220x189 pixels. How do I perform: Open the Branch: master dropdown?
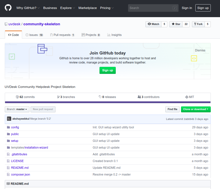(17, 109)
